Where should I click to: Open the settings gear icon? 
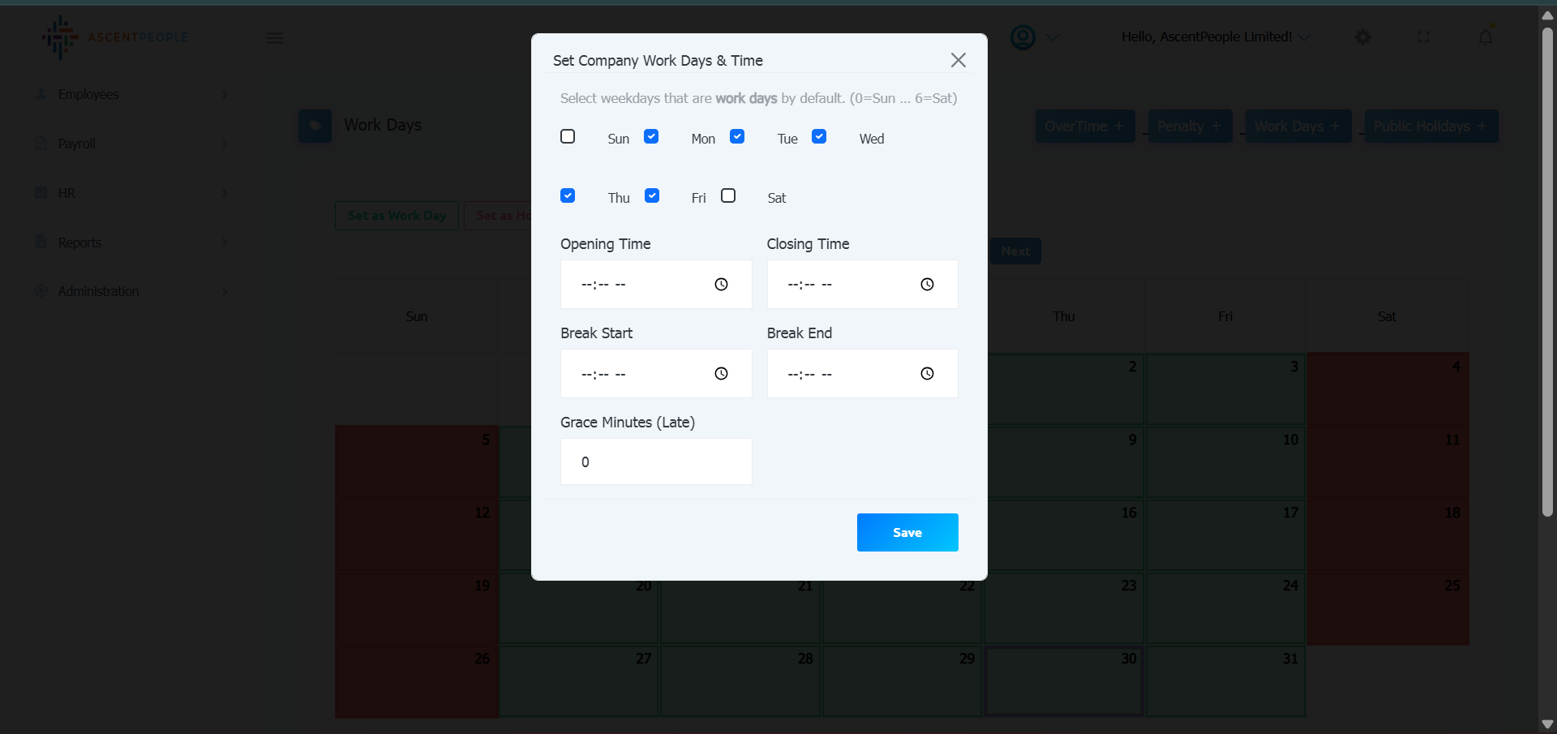[x=1363, y=37]
